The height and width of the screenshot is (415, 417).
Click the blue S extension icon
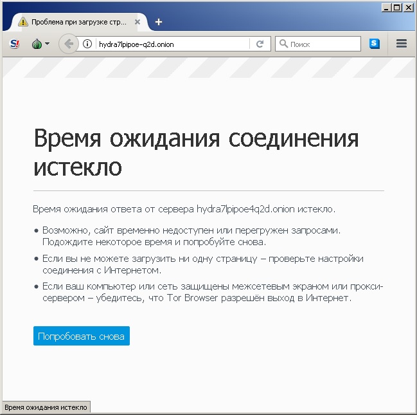point(375,44)
